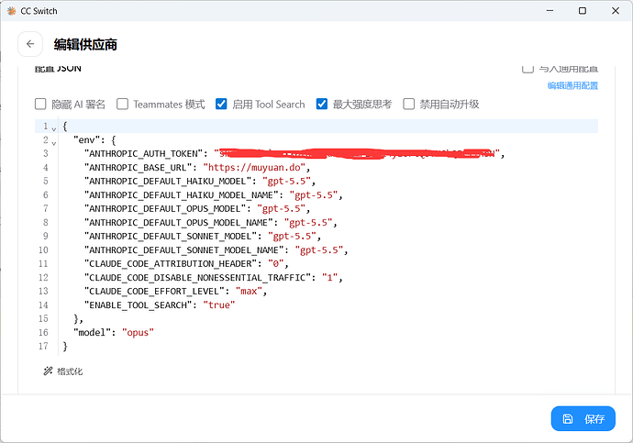
Task: Click line number 11 in the gutter
Action: pos(43,263)
